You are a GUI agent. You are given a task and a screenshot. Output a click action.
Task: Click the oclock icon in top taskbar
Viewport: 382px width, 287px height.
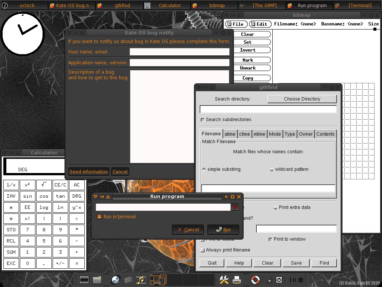coord(4,5)
